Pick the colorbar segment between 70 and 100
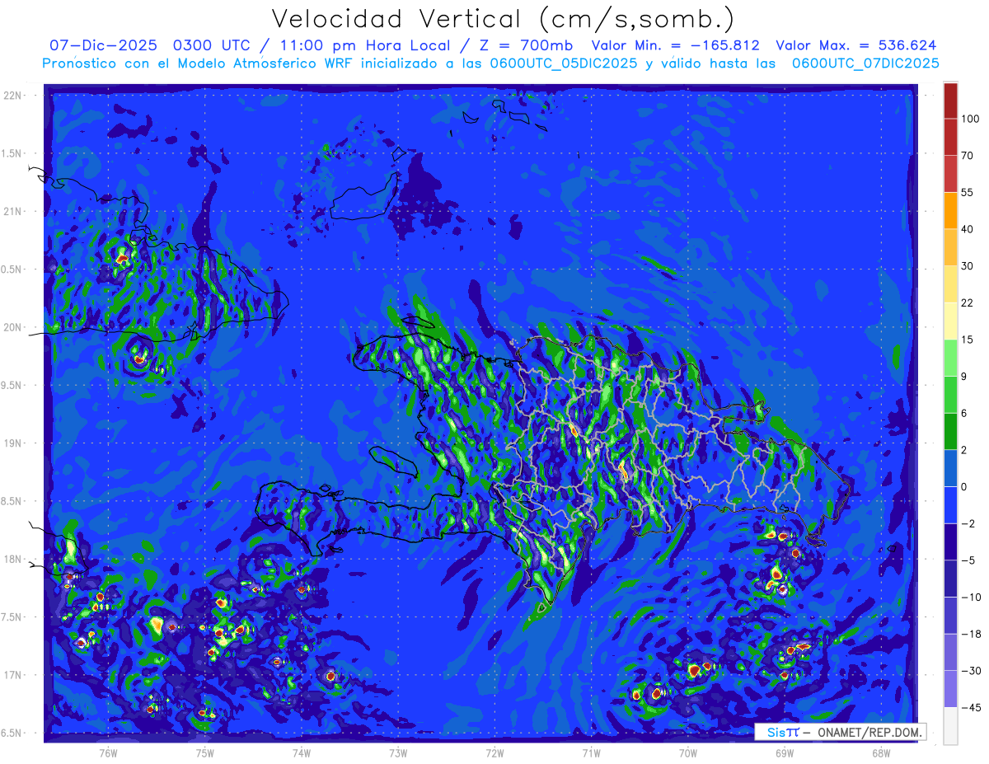The height and width of the screenshot is (764, 989). click(x=950, y=137)
